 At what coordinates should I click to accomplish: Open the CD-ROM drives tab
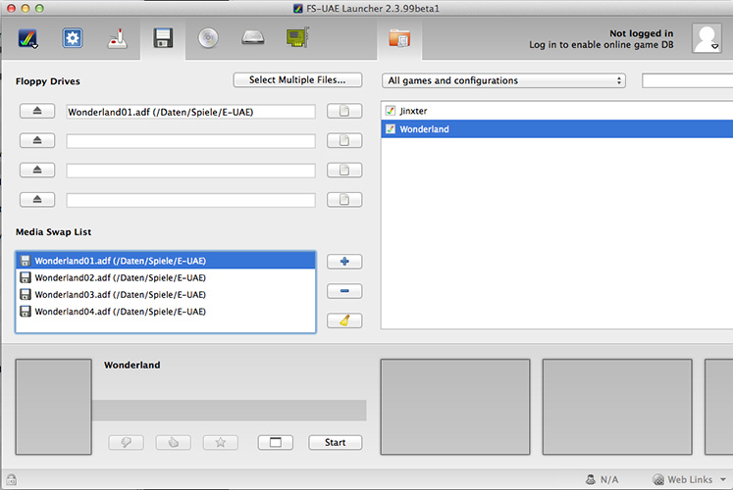click(207, 39)
